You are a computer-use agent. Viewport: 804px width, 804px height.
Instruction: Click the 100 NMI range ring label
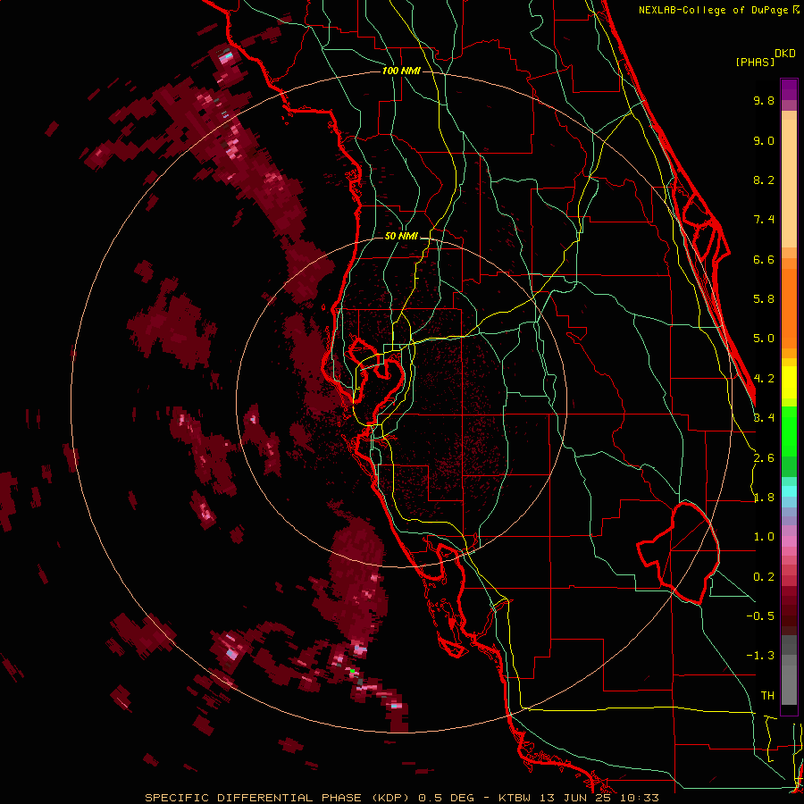401,71
